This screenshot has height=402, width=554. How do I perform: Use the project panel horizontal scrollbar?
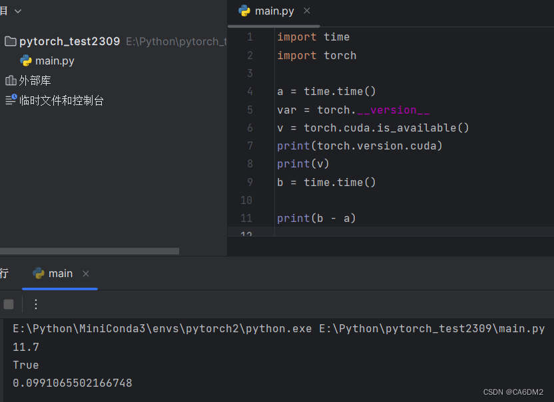click(x=89, y=251)
